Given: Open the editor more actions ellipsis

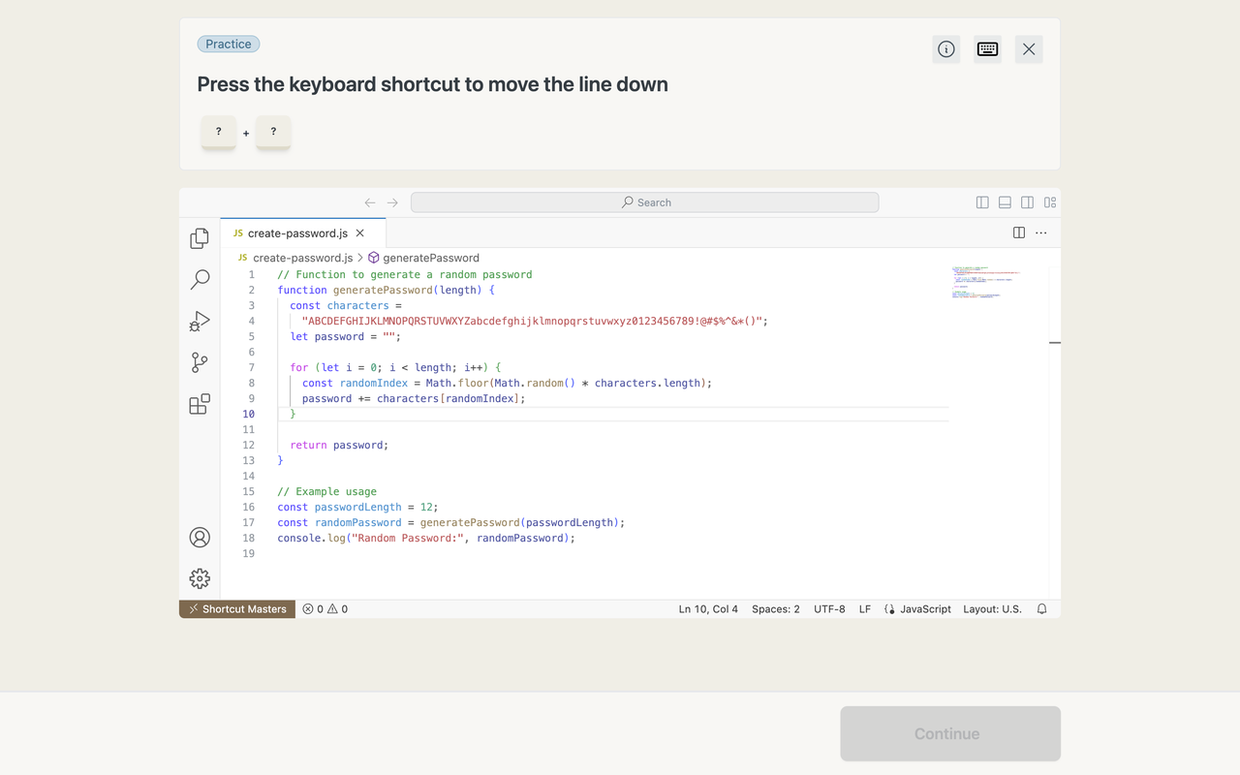Looking at the screenshot, I should tap(1041, 232).
